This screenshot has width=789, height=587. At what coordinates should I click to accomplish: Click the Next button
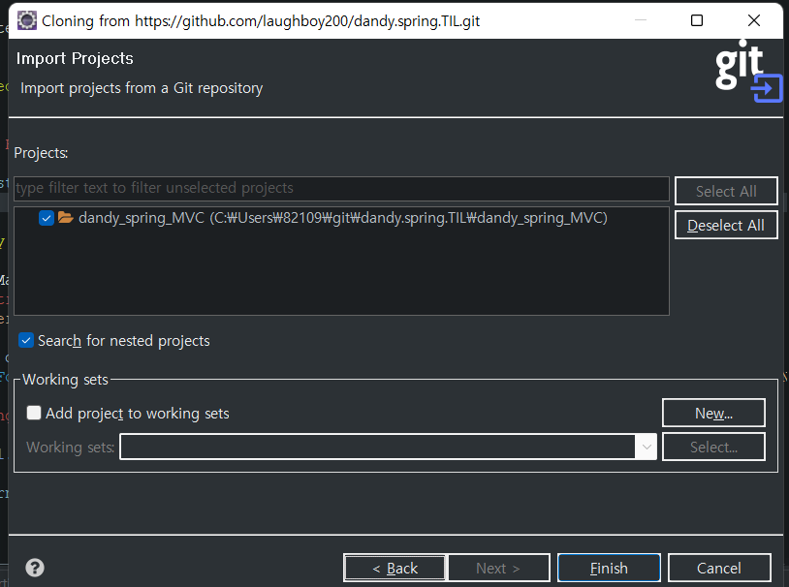pos(498,569)
